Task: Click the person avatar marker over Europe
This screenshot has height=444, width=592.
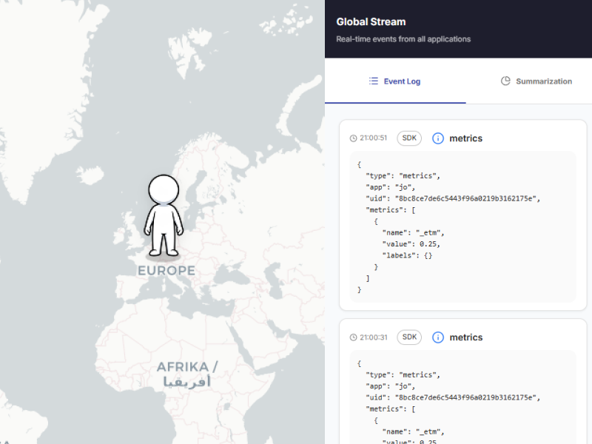Action: click(x=164, y=215)
